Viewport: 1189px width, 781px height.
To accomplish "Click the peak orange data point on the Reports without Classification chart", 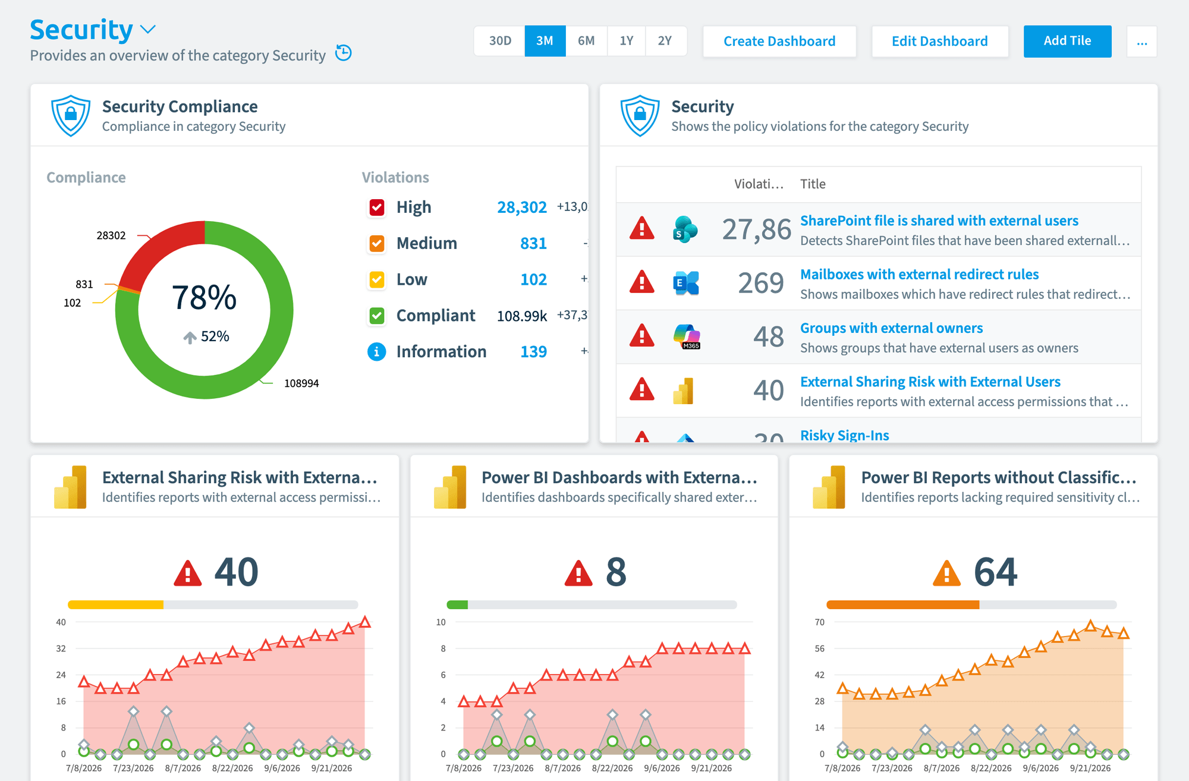I will pyautogui.click(x=1090, y=625).
